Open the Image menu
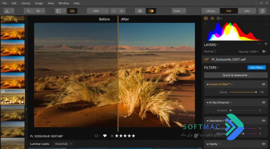 click(x=39, y=3)
